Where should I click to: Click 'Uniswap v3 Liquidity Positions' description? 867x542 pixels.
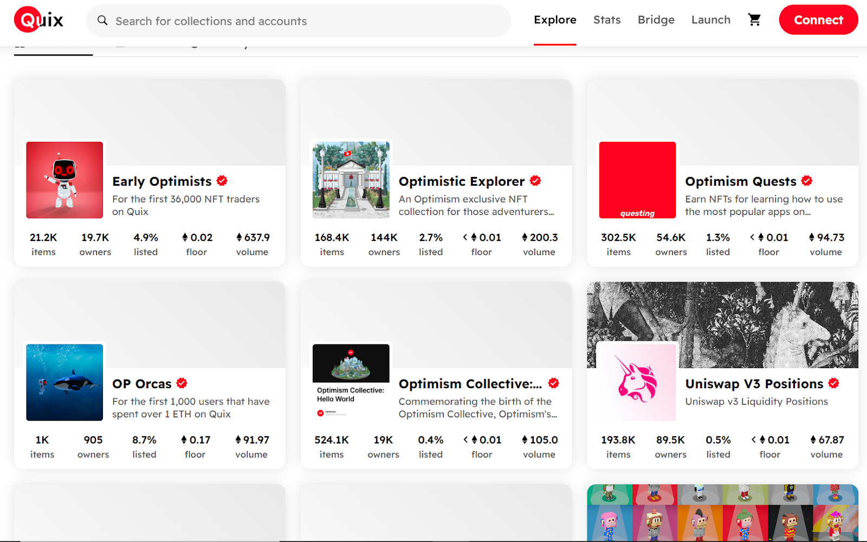(756, 402)
